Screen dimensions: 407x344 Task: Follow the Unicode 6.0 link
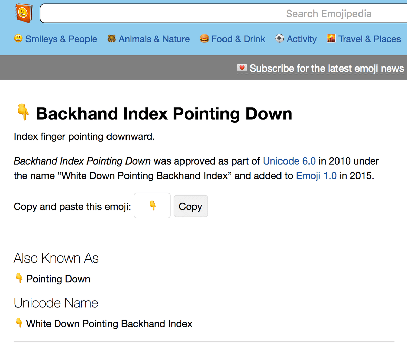tap(289, 161)
